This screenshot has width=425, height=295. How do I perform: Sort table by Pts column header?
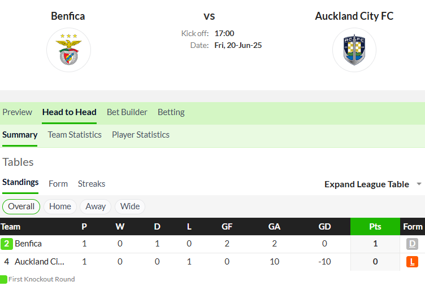[375, 227]
